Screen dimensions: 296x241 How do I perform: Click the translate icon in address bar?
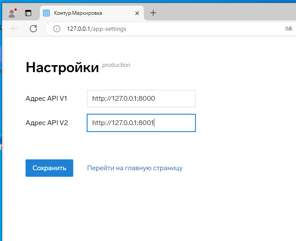click(288, 29)
